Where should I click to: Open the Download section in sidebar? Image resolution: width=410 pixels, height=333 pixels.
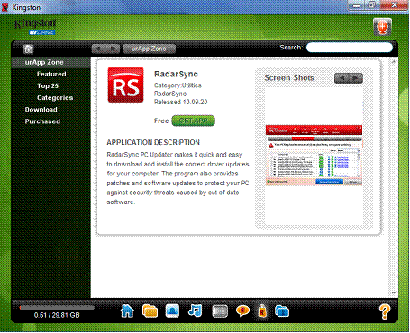(41, 110)
